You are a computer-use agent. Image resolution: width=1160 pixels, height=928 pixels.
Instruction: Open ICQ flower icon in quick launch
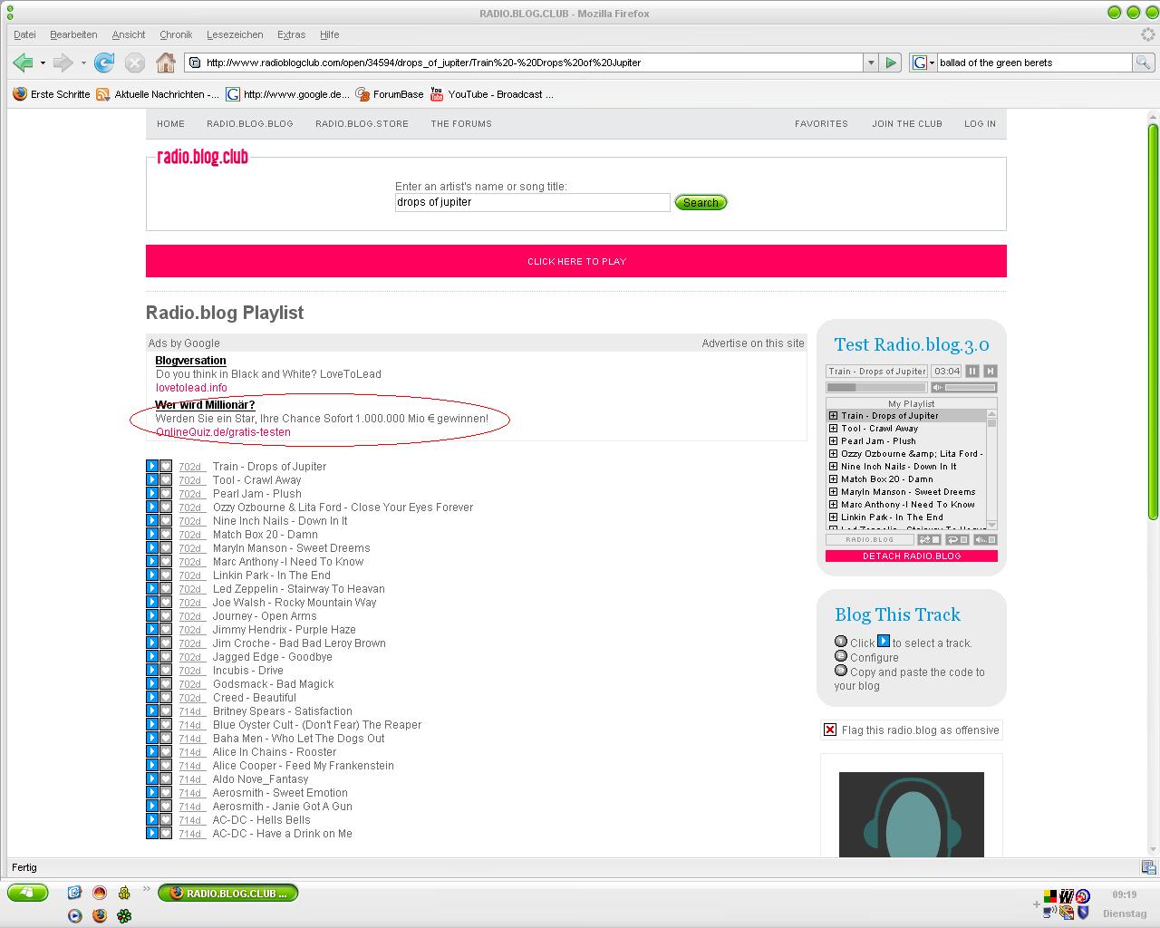[124, 915]
